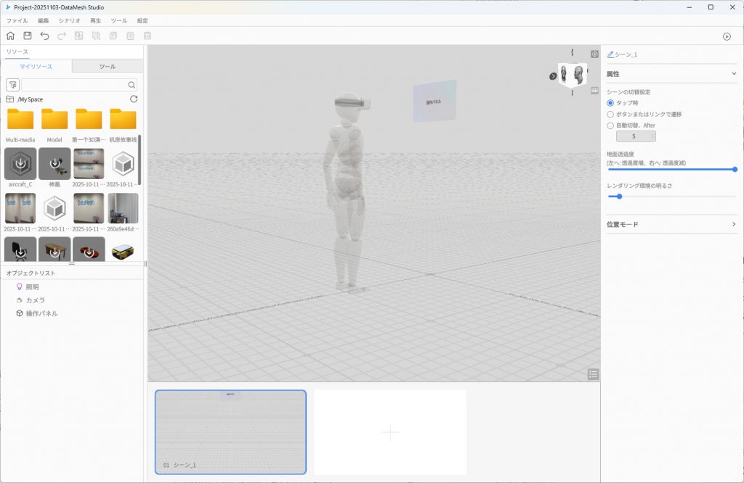Refresh the My Space resource list
744x483 pixels.
pos(133,99)
